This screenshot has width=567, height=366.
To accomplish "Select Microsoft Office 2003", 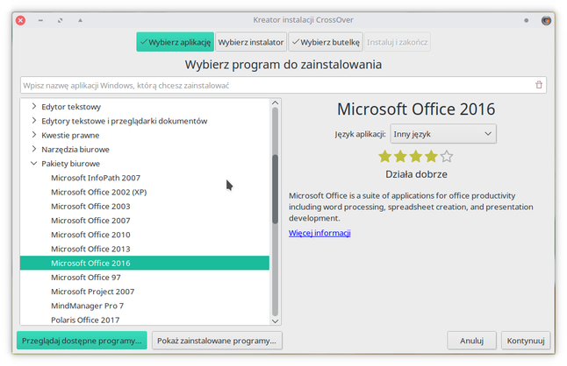I will 145,207.
